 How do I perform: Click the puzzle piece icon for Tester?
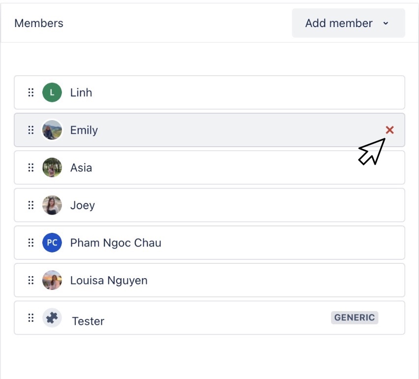52,318
